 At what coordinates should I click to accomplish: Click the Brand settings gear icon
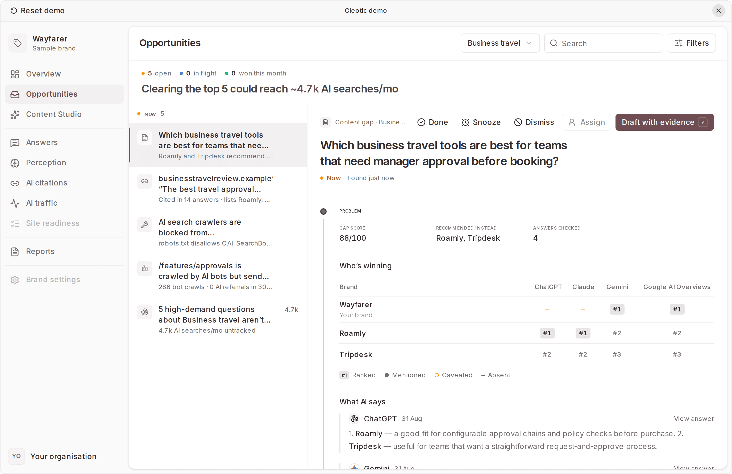[x=15, y=280]
